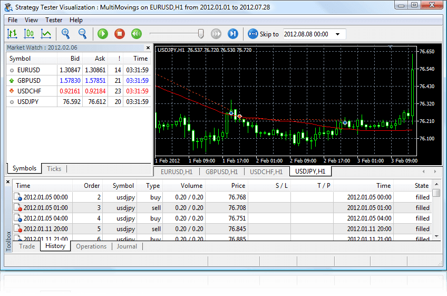Viewport: 447px width, 296px height.
Task: Adjust the testing speed slider handle
Action: click(x=201, y=34)
